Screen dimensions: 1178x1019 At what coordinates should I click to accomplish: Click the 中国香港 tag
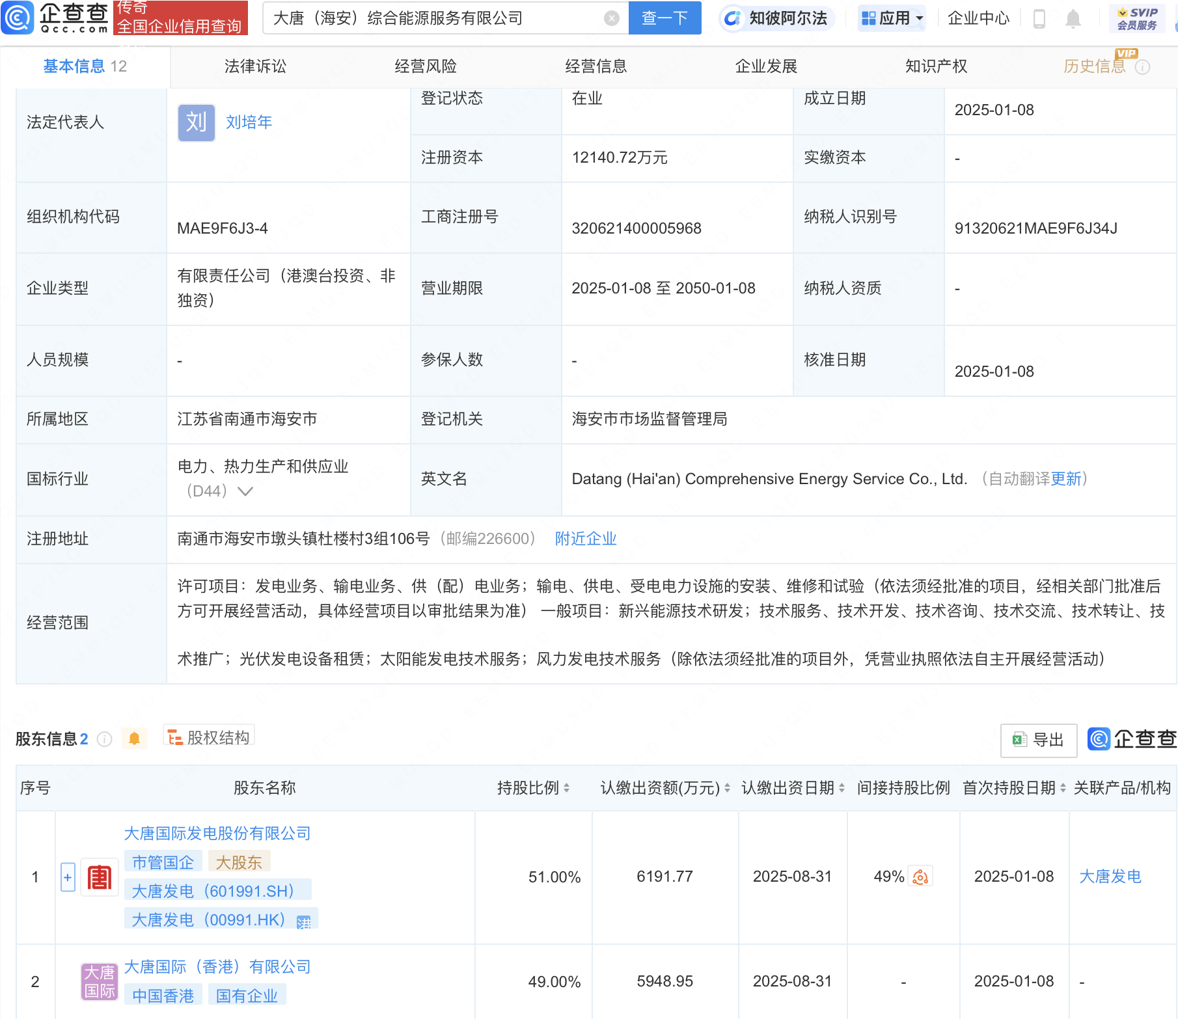click(x=163, y=996)
